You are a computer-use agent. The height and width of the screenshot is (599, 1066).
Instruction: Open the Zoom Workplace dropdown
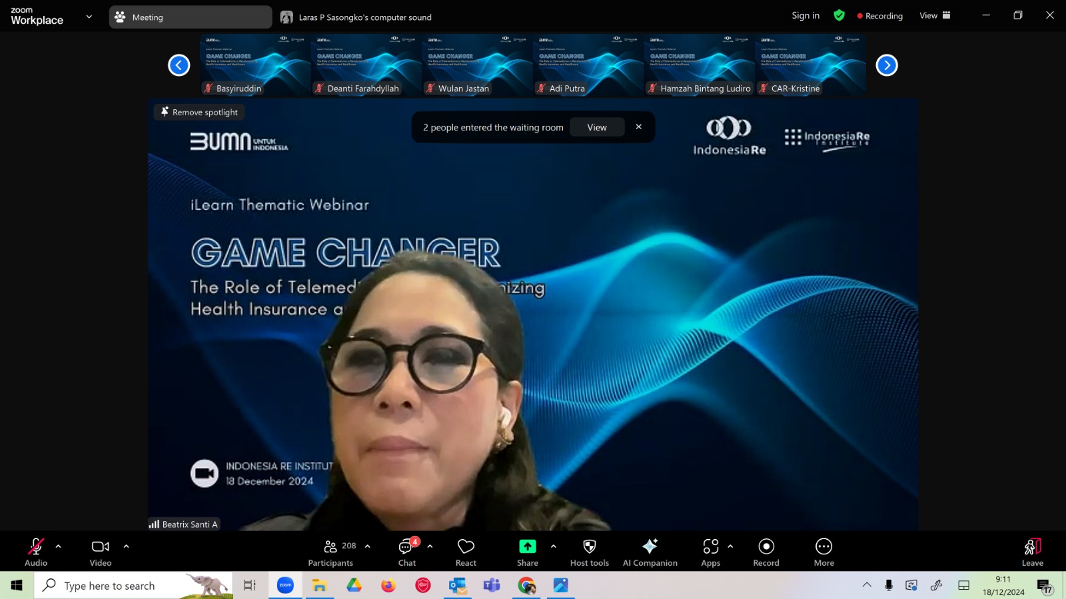point(89,17)
